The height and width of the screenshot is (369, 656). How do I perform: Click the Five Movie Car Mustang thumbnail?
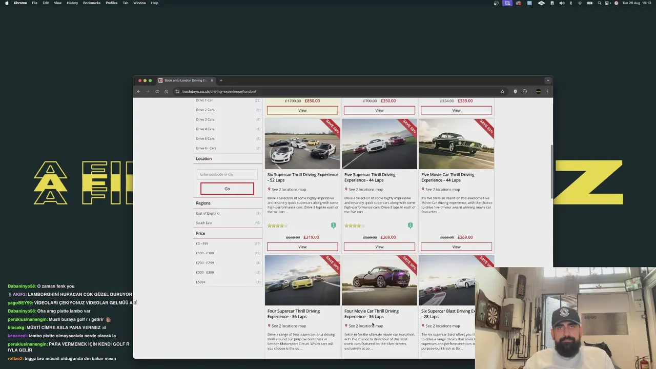pyautogui.click(x=456, y=144)
